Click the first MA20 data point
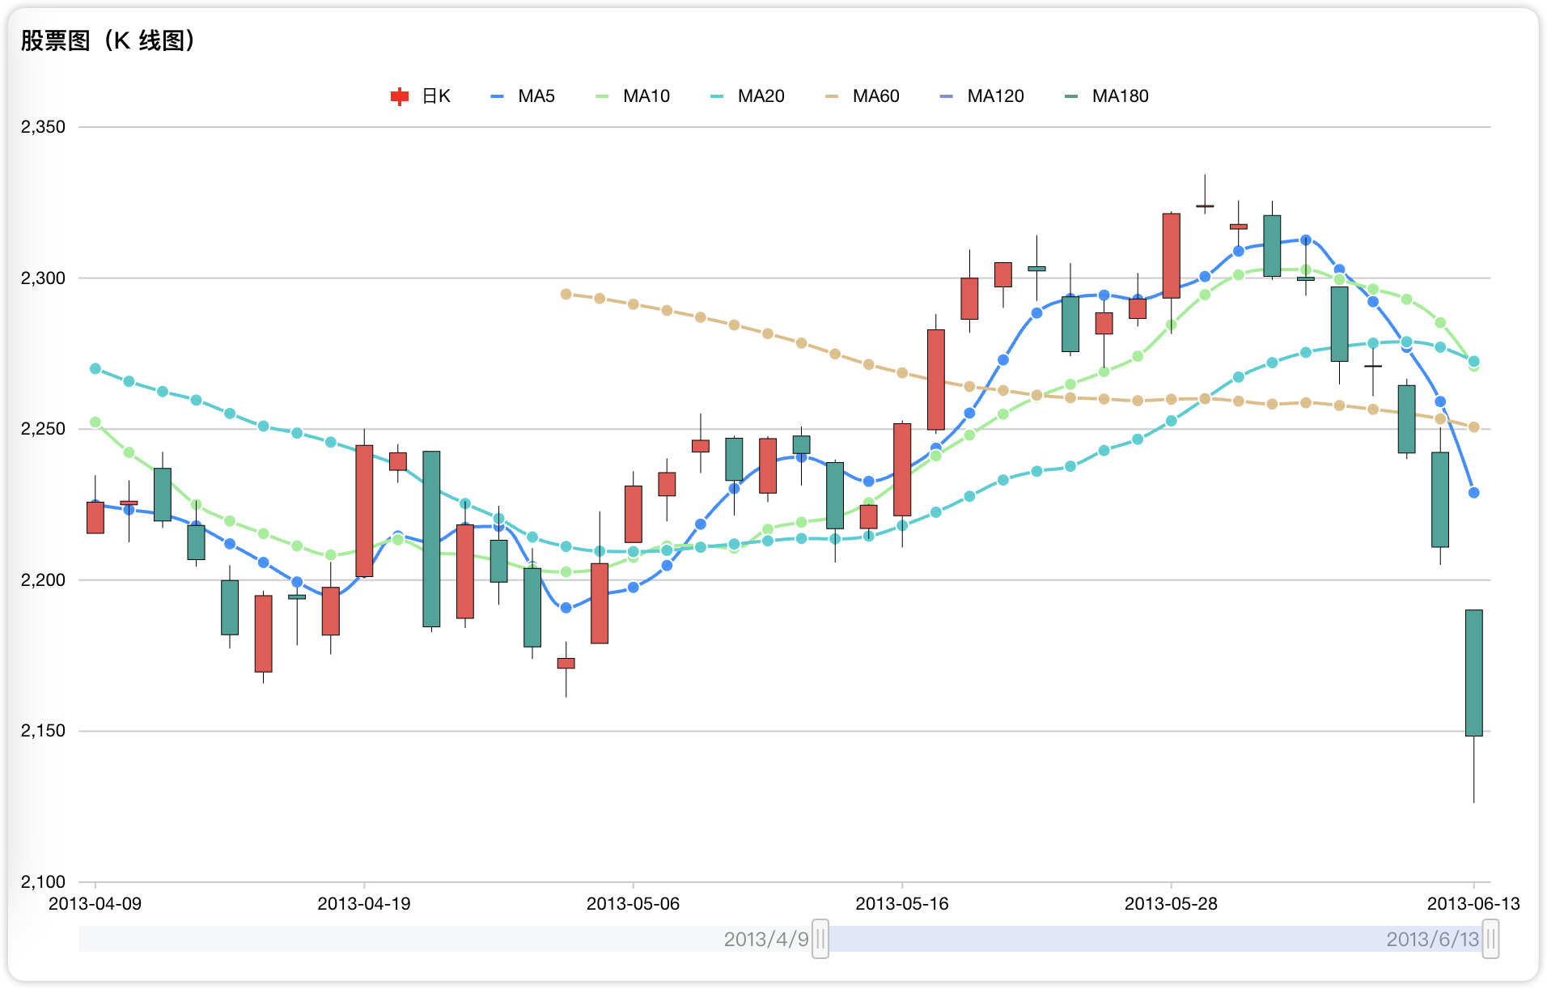This screenshot has width=1547, height=989. pyautogui.click(x=95, y=369)
